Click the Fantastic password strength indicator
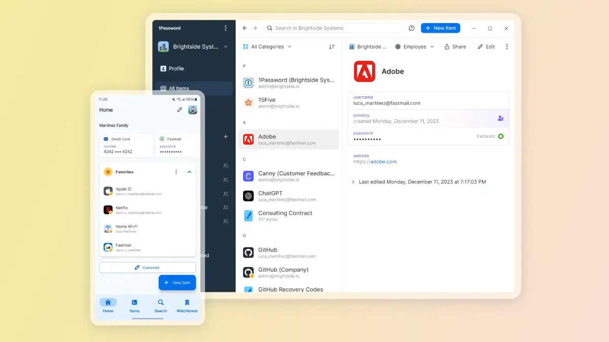 click(500, 136)
